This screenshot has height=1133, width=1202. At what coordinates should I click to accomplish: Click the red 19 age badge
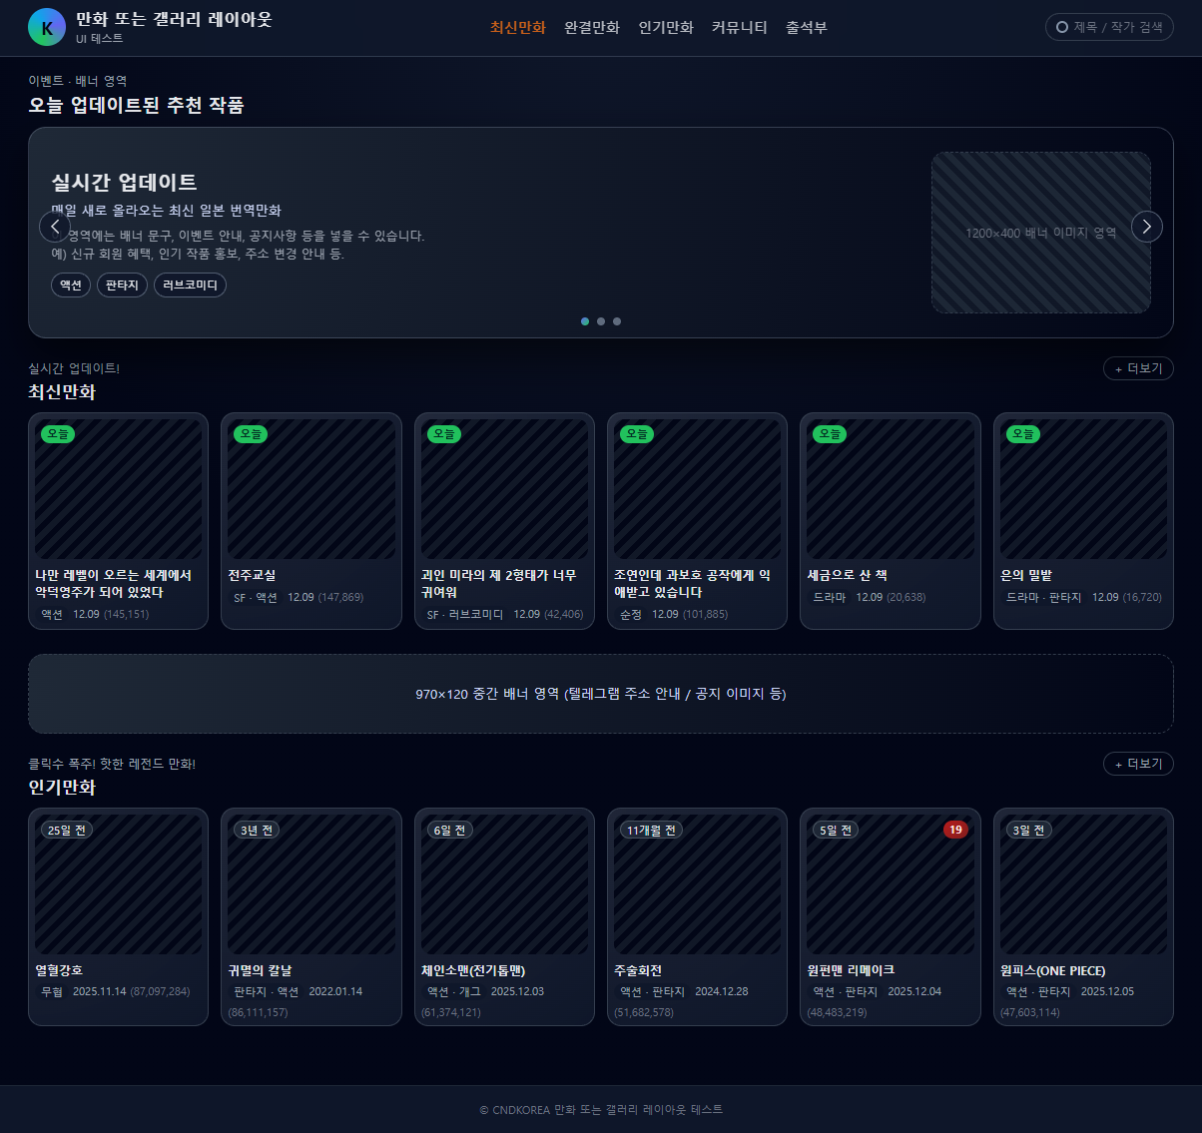pyautogui.click(x=955, y=830)
